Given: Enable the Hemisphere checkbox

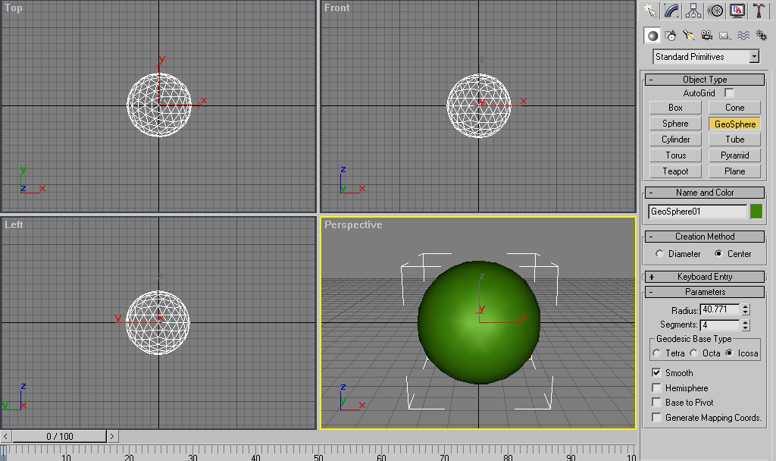Looking at the screenshot, I should click(x=656, y=387).
